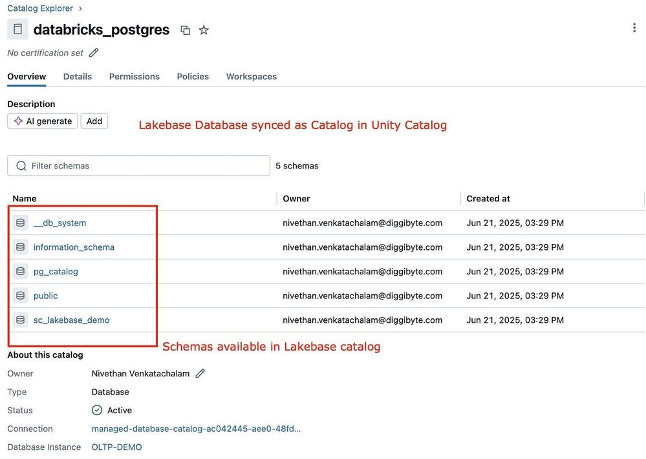The image size is (646, 459).
Task: Edit owner Nivethan Venkatachalam pencil icon
Action: 200,373
